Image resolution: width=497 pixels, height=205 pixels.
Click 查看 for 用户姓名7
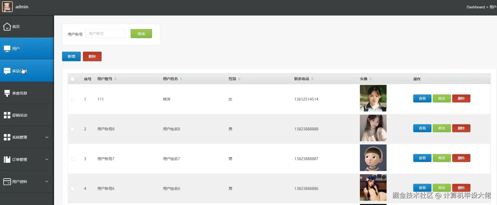422,158
